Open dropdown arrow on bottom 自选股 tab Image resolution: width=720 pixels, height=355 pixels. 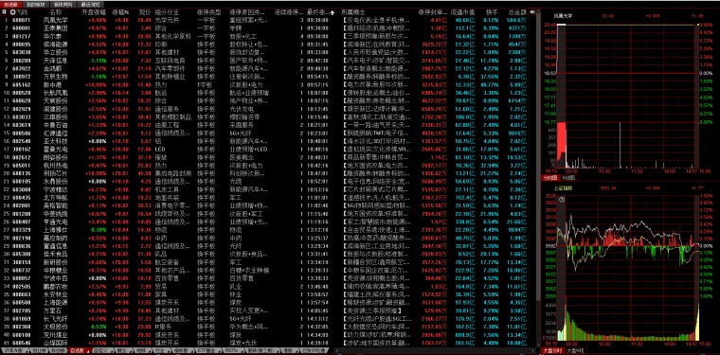coord(88,351)
